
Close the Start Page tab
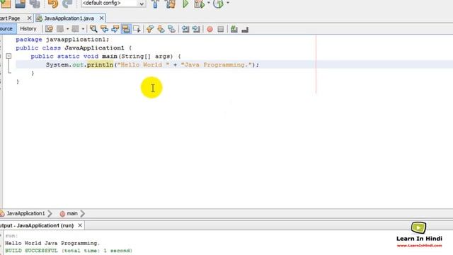click(29, 18)
